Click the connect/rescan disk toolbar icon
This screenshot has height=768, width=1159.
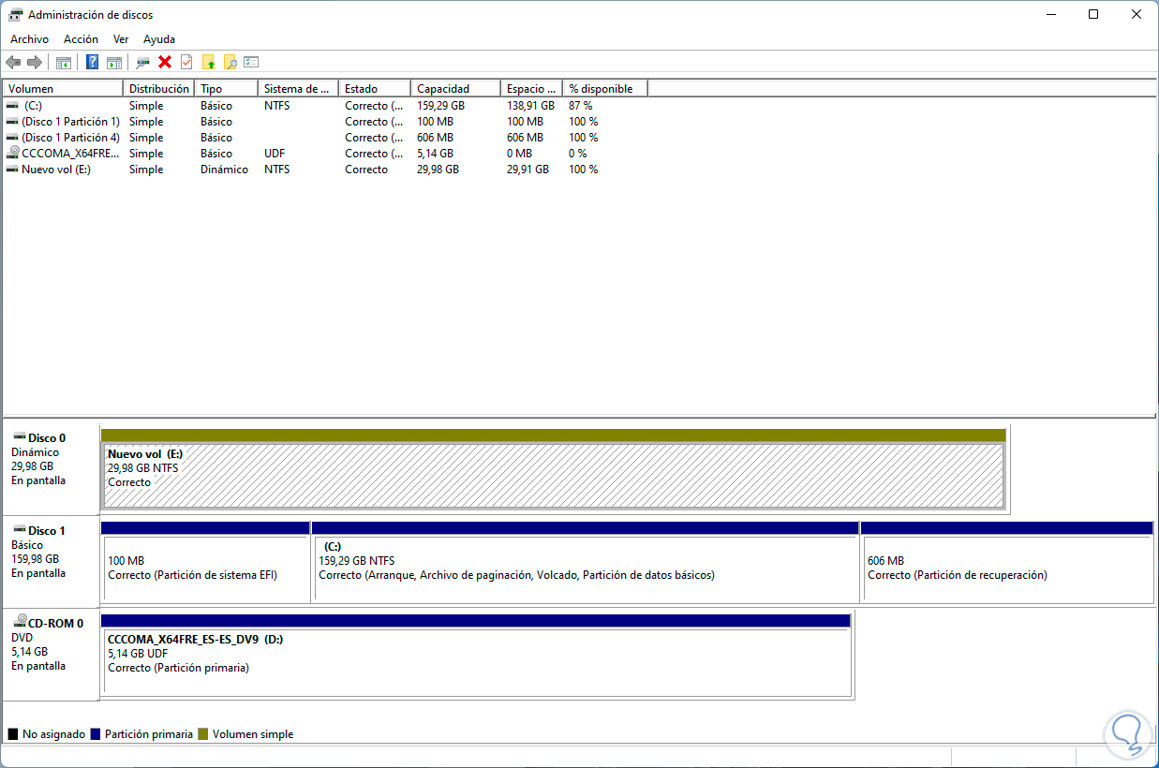click(x=142, y=62)
